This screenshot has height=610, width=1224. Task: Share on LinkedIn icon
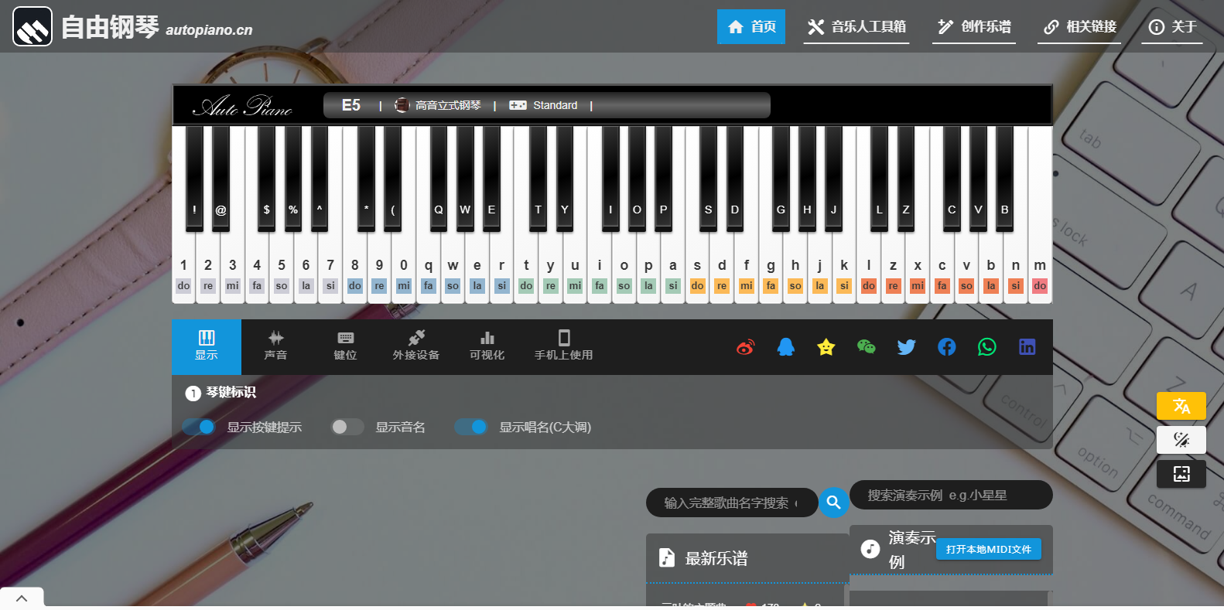click(x=1027, y=347)
